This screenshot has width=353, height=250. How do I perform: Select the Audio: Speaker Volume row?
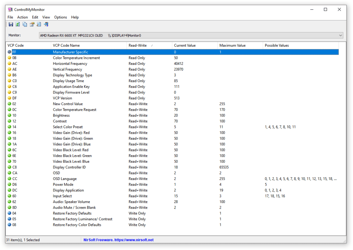click(71, 202)
